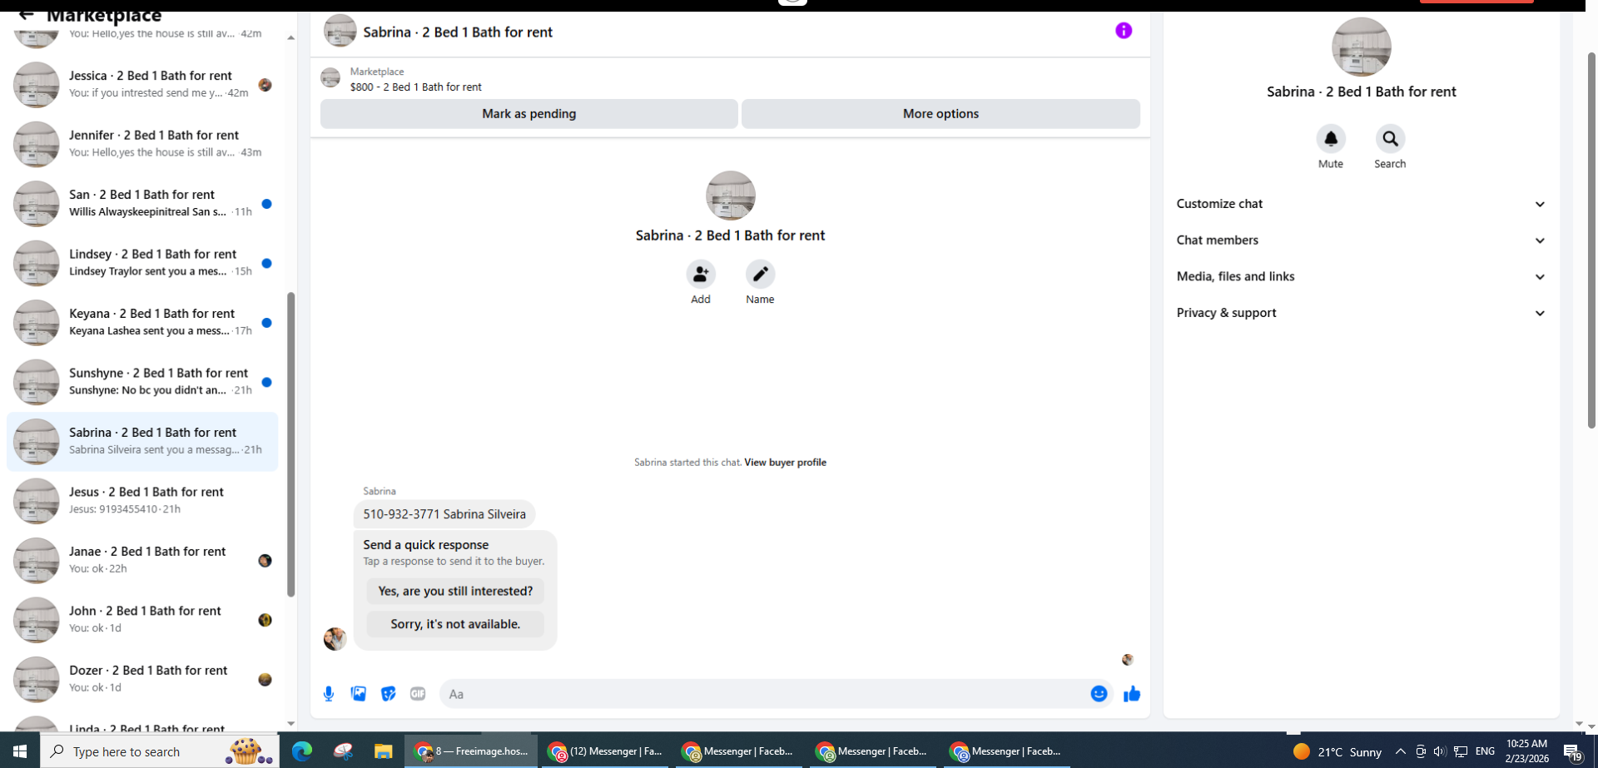This screenshot has height=768, width=1598.
Task: Expand Customize chat section
Action: point(1361,204)
